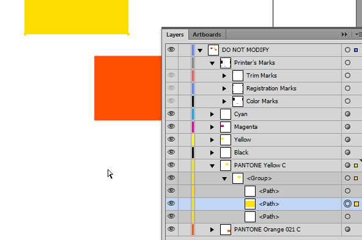The height and width of the screenshot is (240, 362).
Task: Select the Trim Marks layer name
Action: pyautogui.click(x=261, y=75)
